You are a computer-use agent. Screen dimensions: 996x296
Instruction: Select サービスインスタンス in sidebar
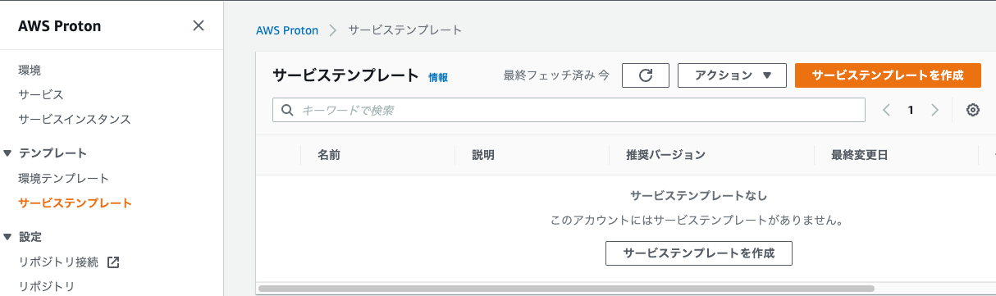(x=75, y=120)
